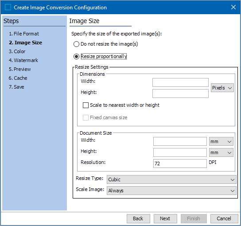The height and width of the screenshot is (226, 241).
Task: Click the dialog title bar application icon
Action: point(8,7)
